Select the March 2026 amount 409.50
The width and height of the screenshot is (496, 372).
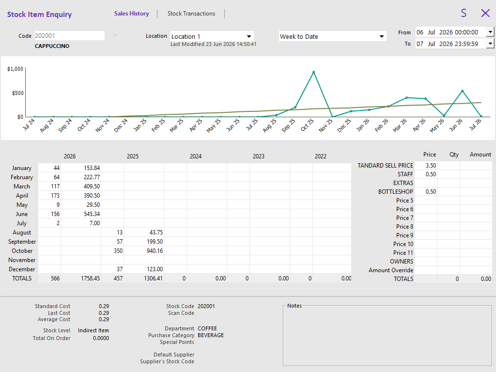point(81,186)
